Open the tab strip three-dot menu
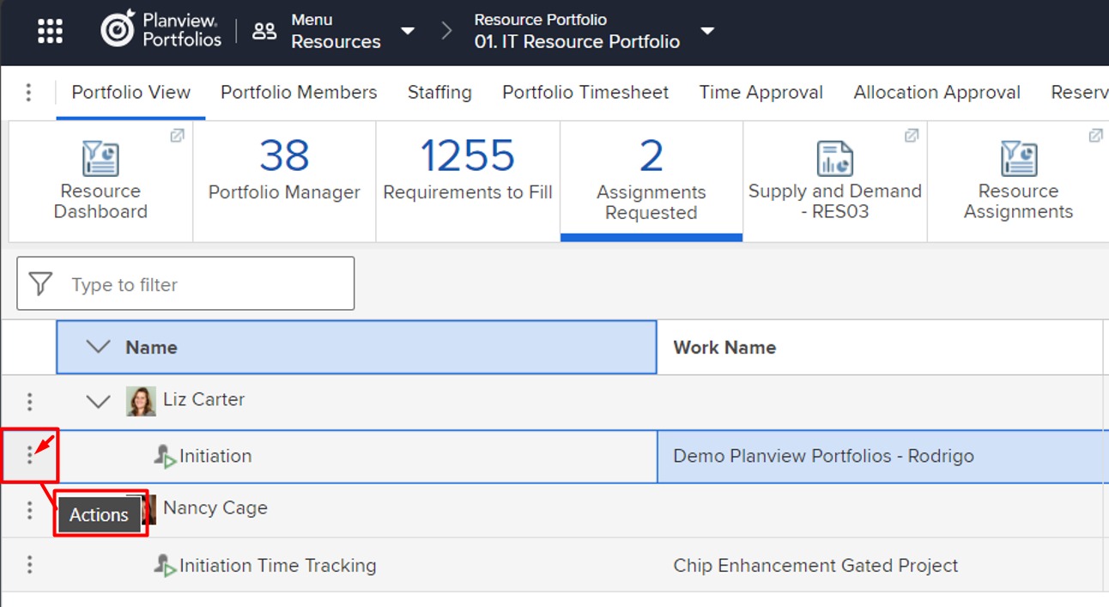The image size is (1109, 607). tap(28, 92)
